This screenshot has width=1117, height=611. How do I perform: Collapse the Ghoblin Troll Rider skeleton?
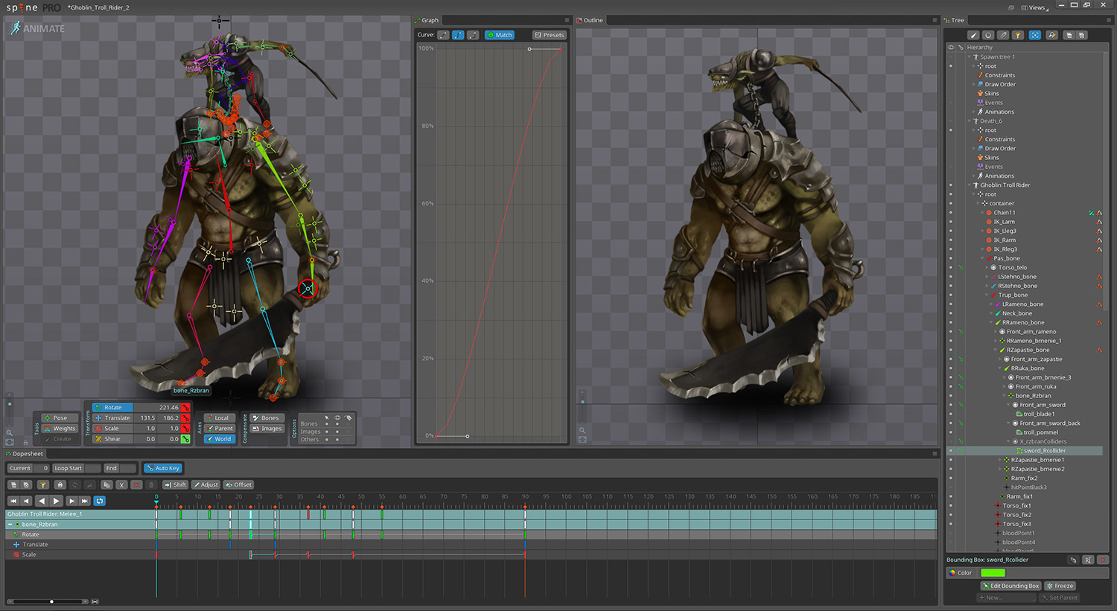tap(970, 185)
